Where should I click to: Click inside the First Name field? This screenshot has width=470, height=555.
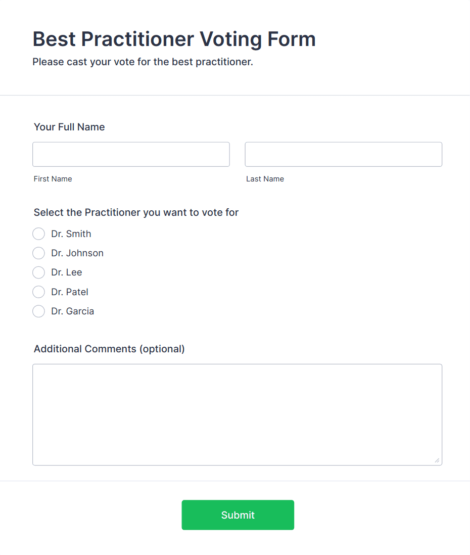coord(130,154)
